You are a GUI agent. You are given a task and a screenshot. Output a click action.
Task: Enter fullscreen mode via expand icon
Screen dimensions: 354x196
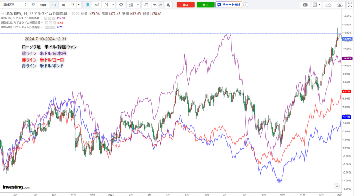coord(350,5)
